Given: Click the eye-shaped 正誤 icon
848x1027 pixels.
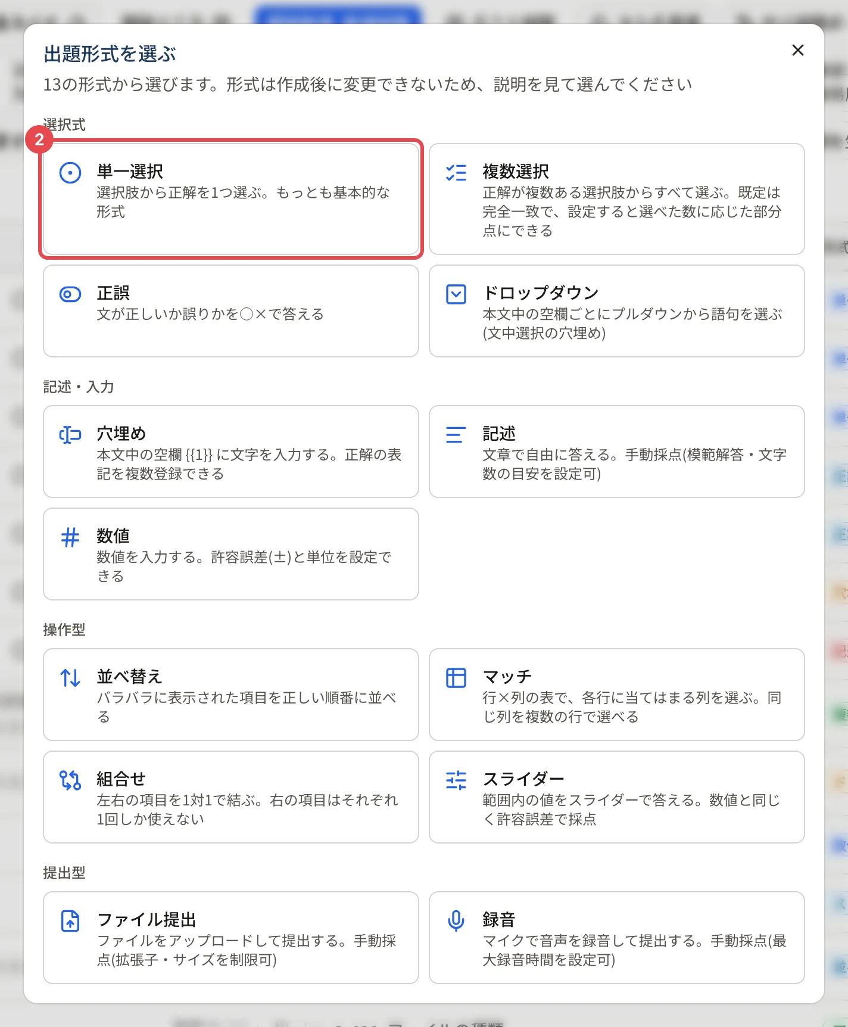Looking at the screenshot, I should (x=70, y=294).
